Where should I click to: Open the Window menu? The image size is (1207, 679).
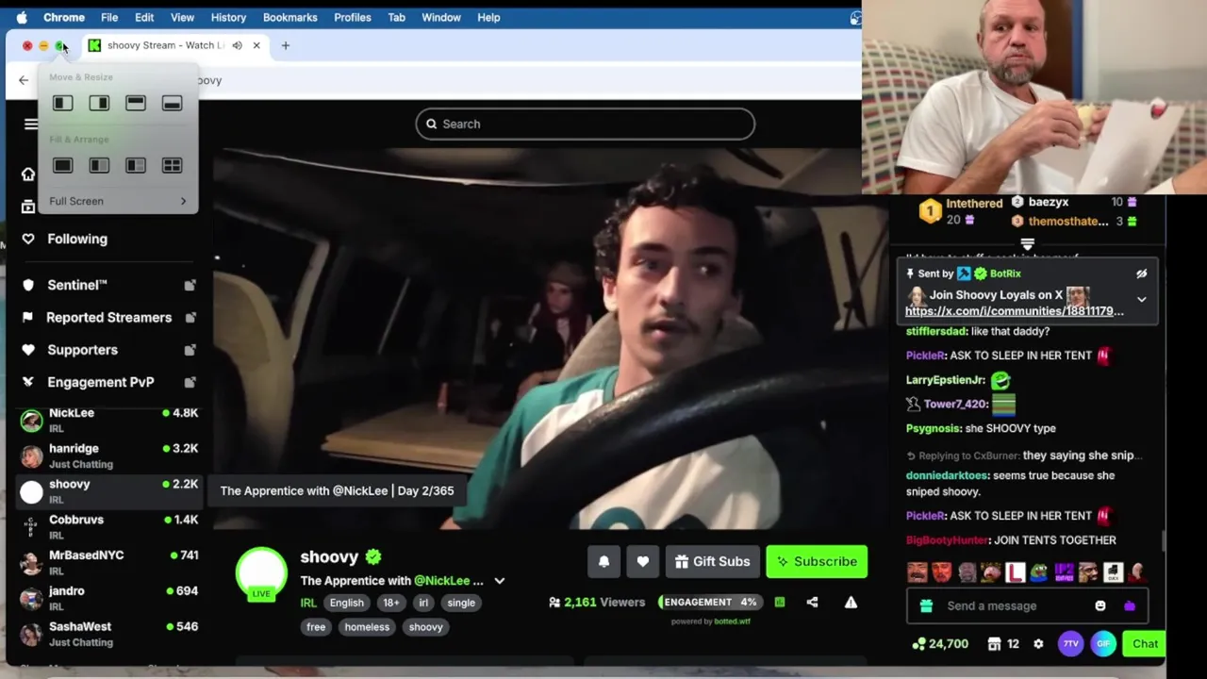click(x=441, y=17)
